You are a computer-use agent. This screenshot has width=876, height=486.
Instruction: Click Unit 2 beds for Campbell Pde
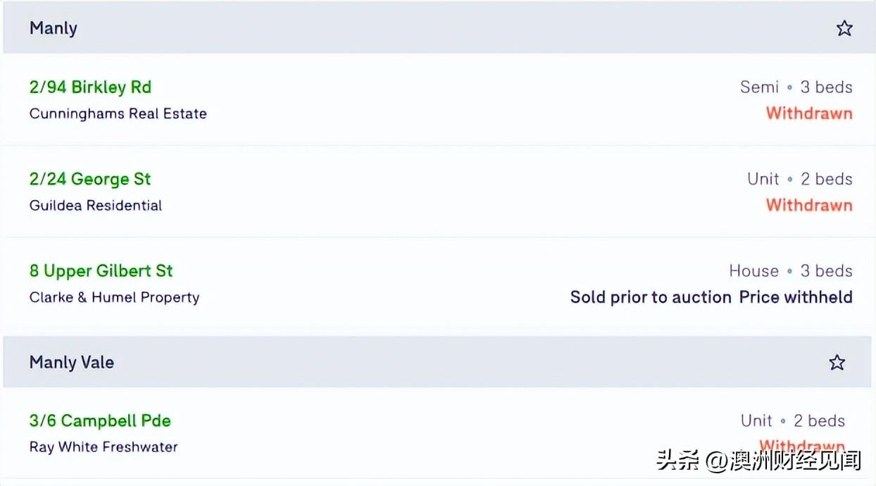pos(792,420)
